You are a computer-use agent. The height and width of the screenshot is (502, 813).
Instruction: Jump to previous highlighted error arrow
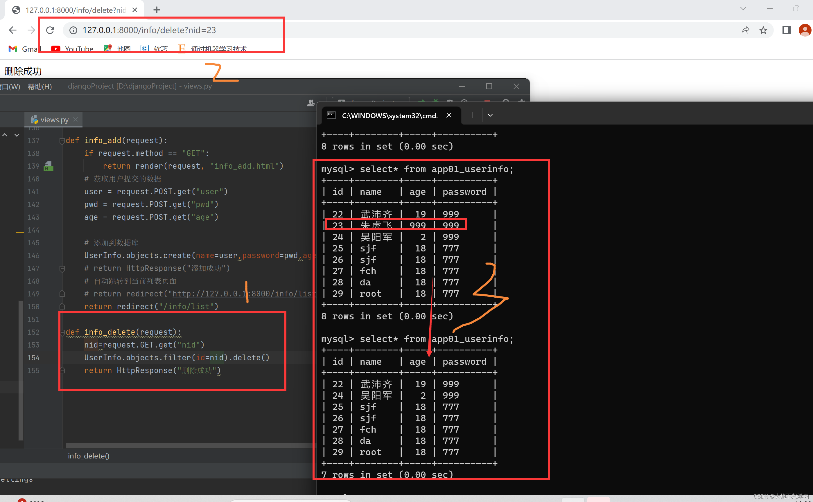coord(5,135)
